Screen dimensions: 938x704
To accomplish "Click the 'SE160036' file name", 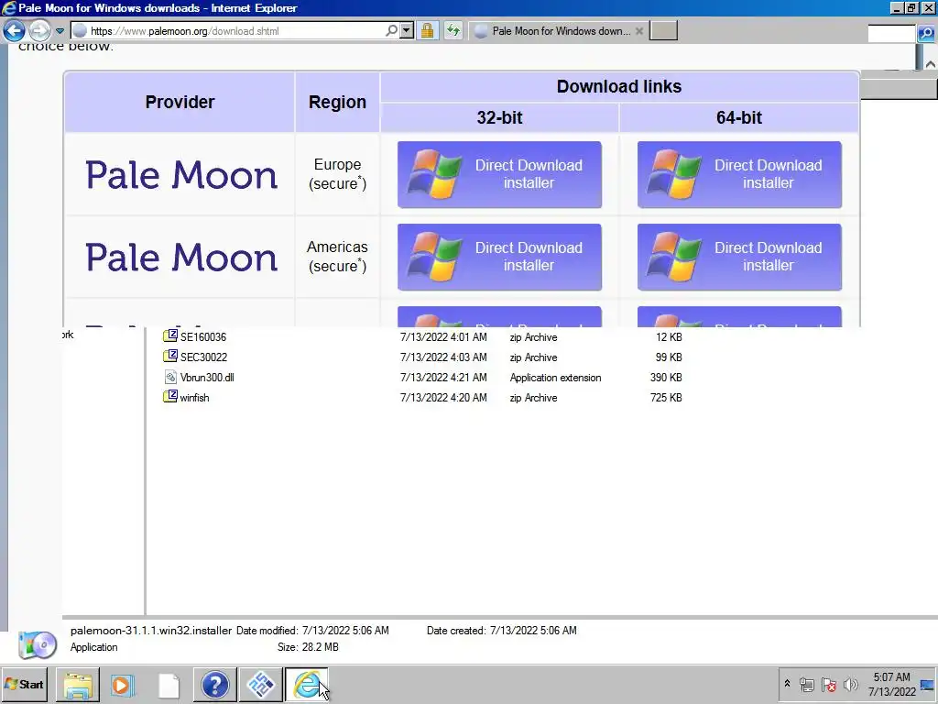I will pos(203,337).
